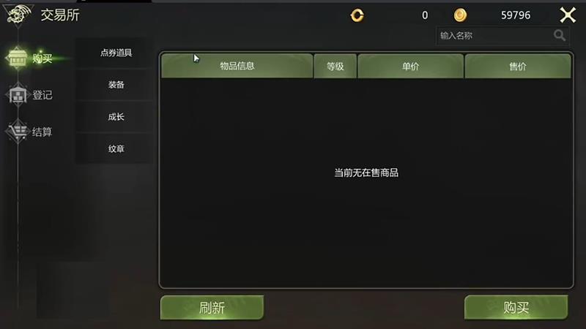Sort by the 等级 column header

pyautogui.click(x=335, y=66)
